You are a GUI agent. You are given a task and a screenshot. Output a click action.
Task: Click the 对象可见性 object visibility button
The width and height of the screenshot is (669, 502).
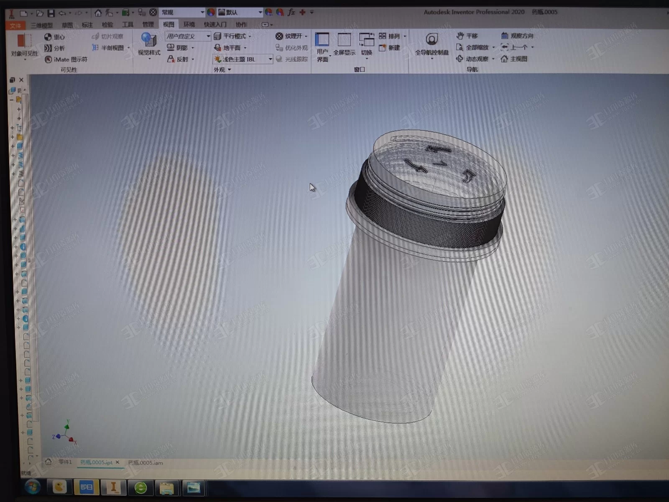click(24, 46)
